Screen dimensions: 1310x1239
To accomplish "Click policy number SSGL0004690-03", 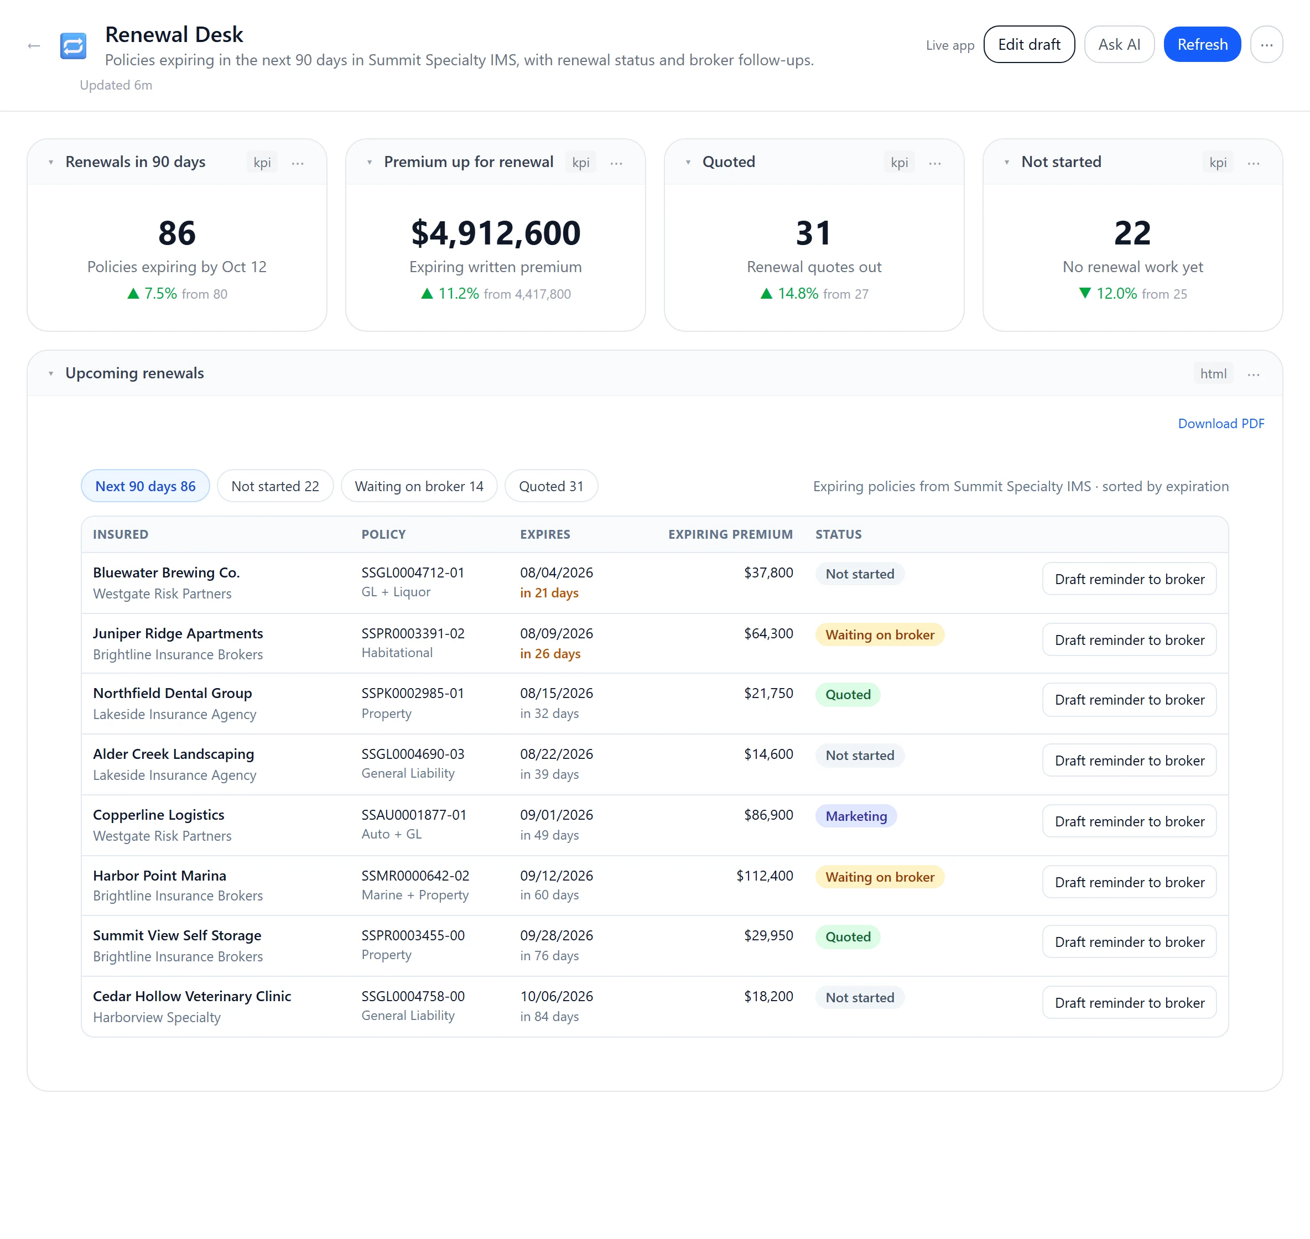I will pos(412,753).
